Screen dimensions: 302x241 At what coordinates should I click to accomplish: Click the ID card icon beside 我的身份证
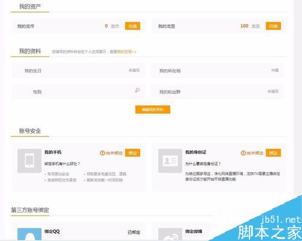click(170, 161)
